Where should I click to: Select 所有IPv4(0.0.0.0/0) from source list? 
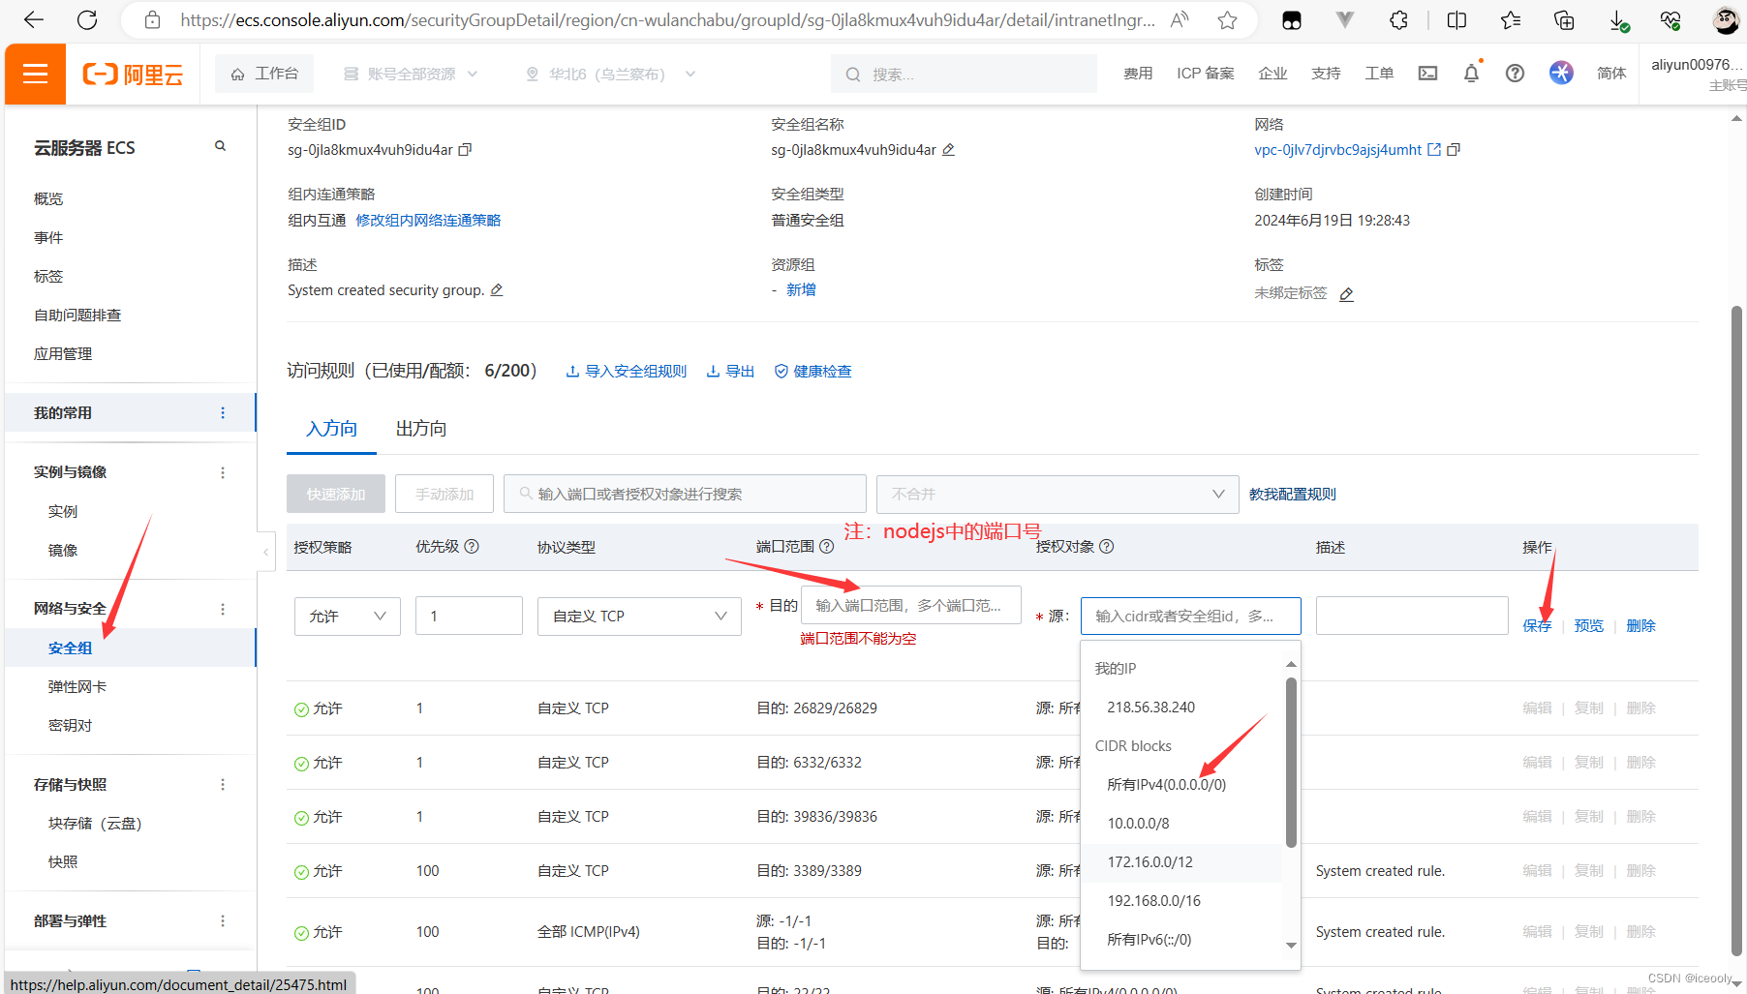point(1181,785)
